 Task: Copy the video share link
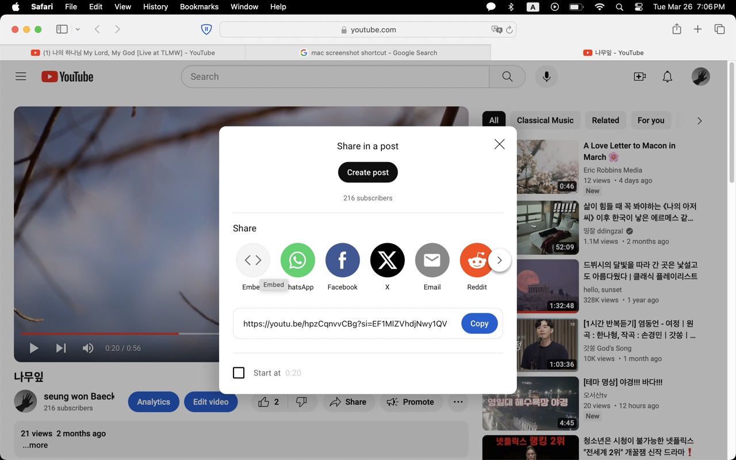tap(479, 324)
